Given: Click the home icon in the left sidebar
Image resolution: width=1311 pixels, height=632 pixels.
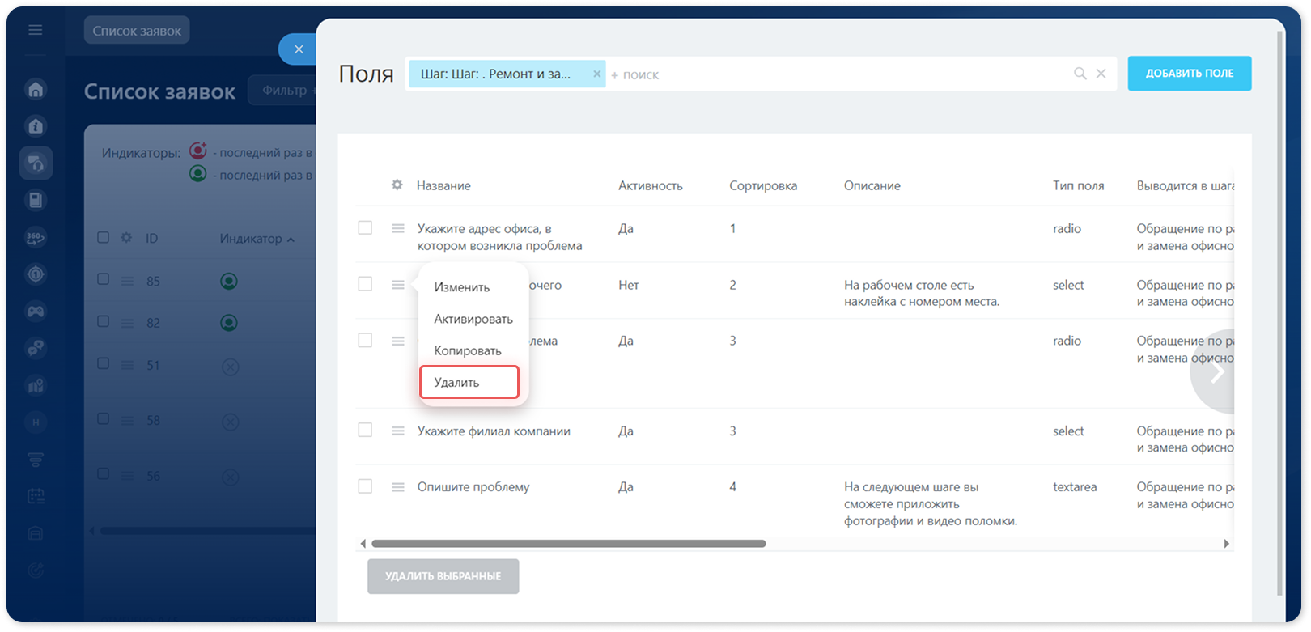Looking at the screenshot, I should click(36, 89).
